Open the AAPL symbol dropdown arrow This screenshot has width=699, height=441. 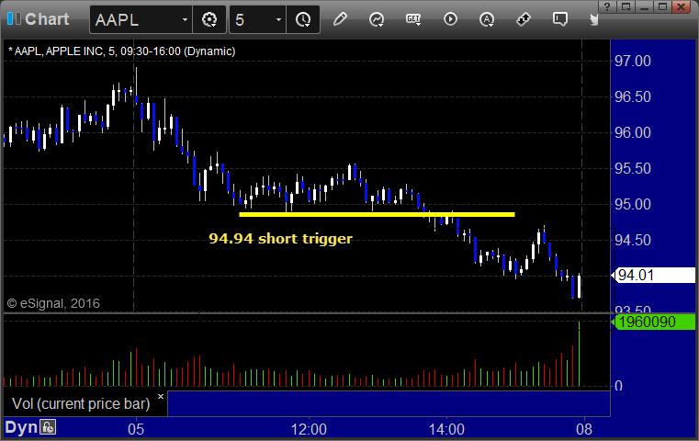coord(185,19)
